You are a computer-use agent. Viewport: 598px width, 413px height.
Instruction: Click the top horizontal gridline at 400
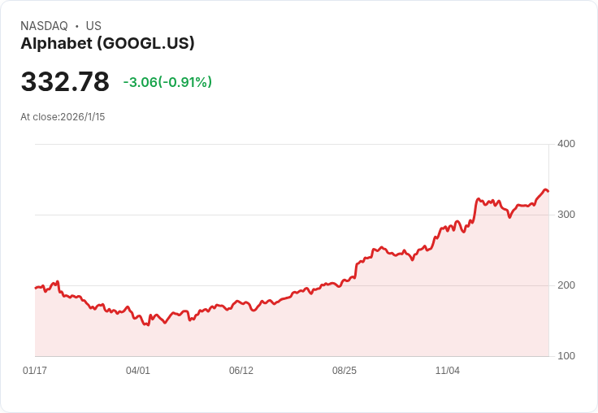(292, 145)
